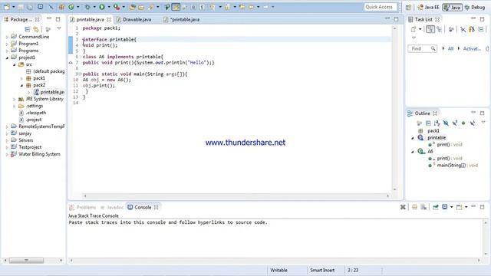Expand the pack1 package node
Image resolution: width=491 pixels, height=276 pixels.
tap(21, 78)
